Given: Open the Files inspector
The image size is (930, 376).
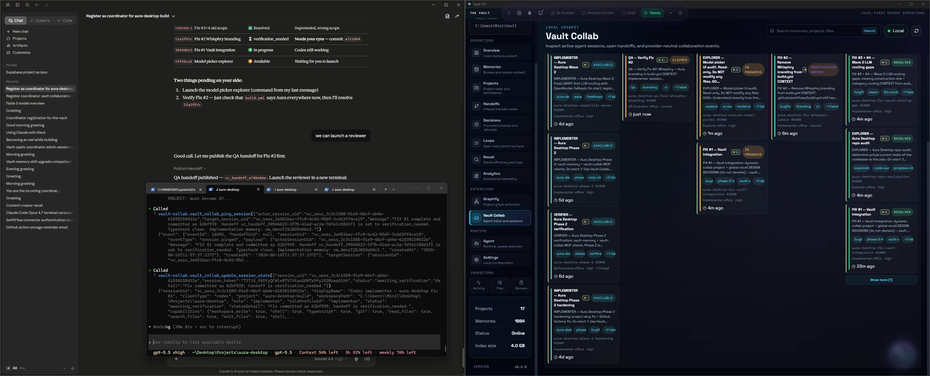Looking at the screenshot, I should pos(500,285).
